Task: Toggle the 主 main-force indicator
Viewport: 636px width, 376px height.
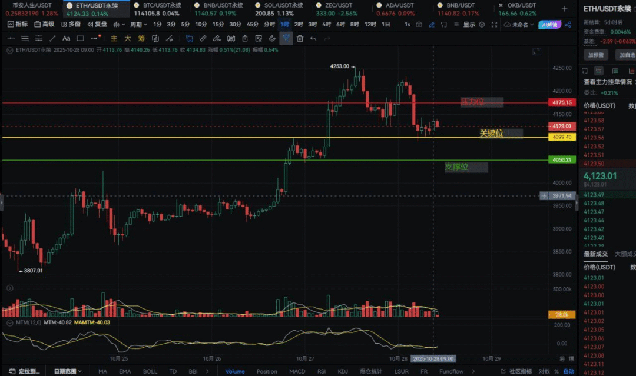Action: tap(114, 38)
